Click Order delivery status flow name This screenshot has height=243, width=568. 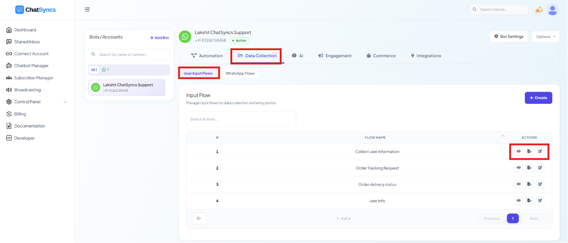click(x=377, y=184)
